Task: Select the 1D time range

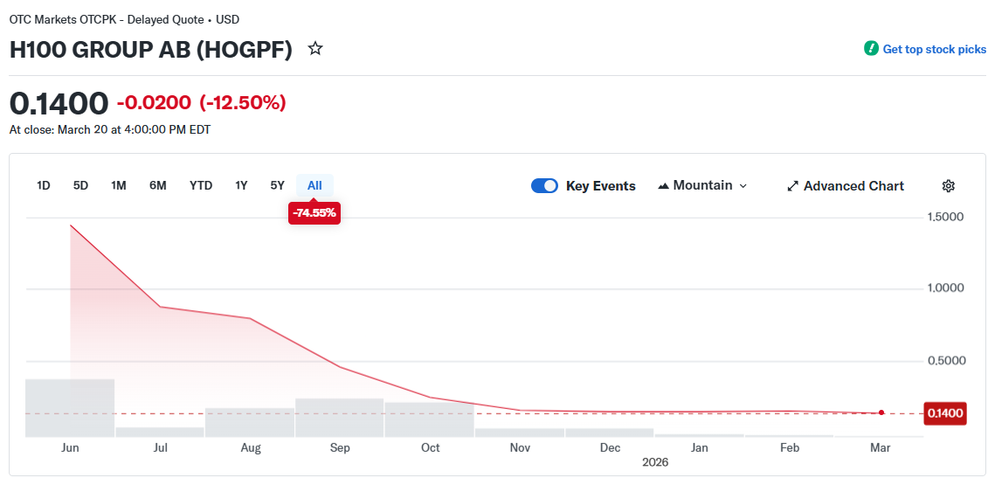Action: [x=43, y=185]
